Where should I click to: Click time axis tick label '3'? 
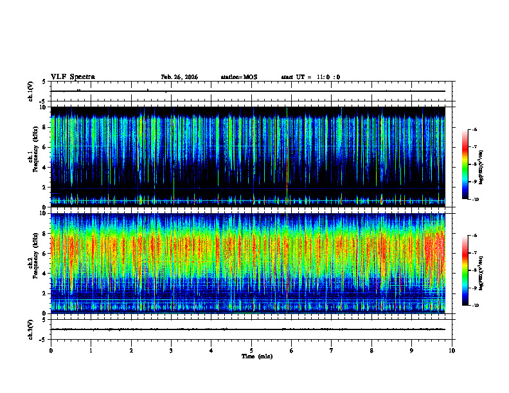(172, 351)
